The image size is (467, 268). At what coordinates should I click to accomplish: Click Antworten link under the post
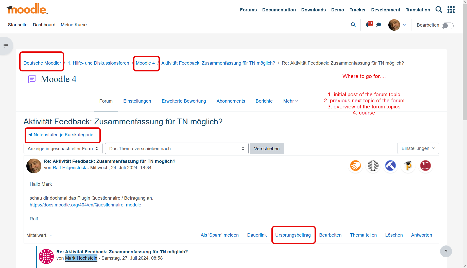point(422,235)
